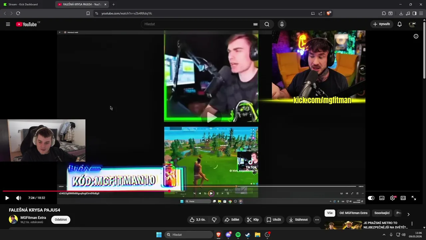Click the YouTube search magnifier button
This screenshot has width=426, height=240.
coord(267,24)
